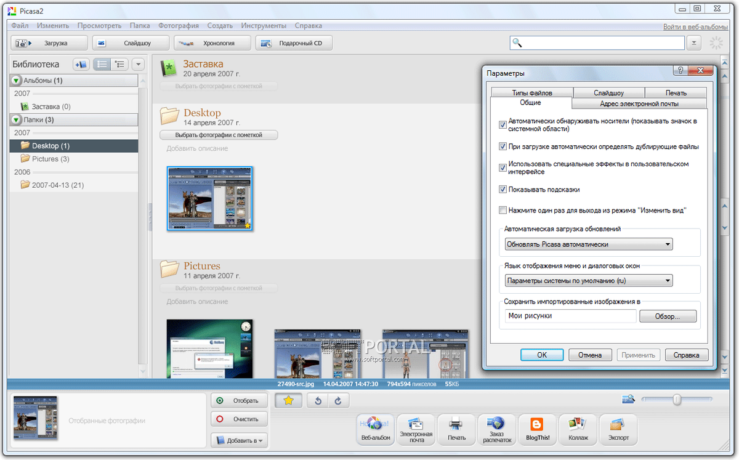Image resolution: width=739 pixels, height=460 pixels.
Task: Enable single click exit from Изменить вид
Action: point(503,211)
